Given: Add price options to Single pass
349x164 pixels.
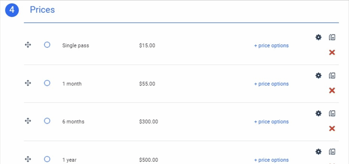Looking at the screenshot, I should [271, 46].
